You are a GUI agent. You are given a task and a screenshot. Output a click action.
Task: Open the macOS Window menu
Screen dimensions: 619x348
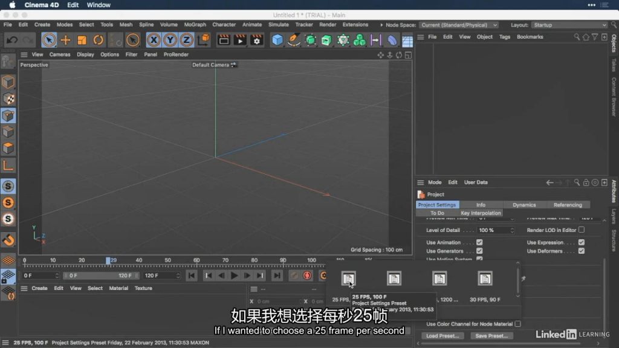tap(99, 5)
